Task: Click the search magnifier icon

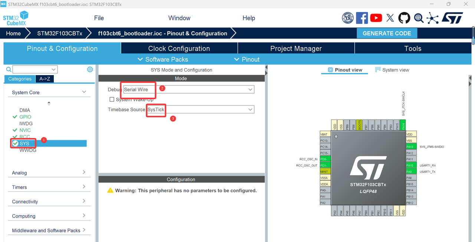Action: click(9, 70)
